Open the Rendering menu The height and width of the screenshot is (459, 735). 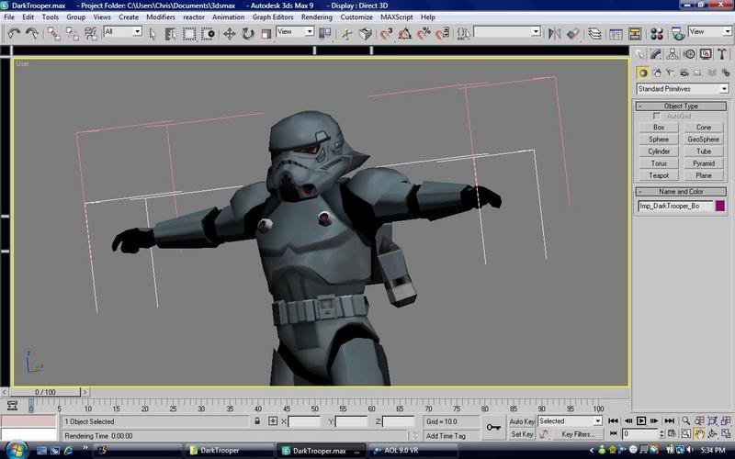click(x=317, y=17)
